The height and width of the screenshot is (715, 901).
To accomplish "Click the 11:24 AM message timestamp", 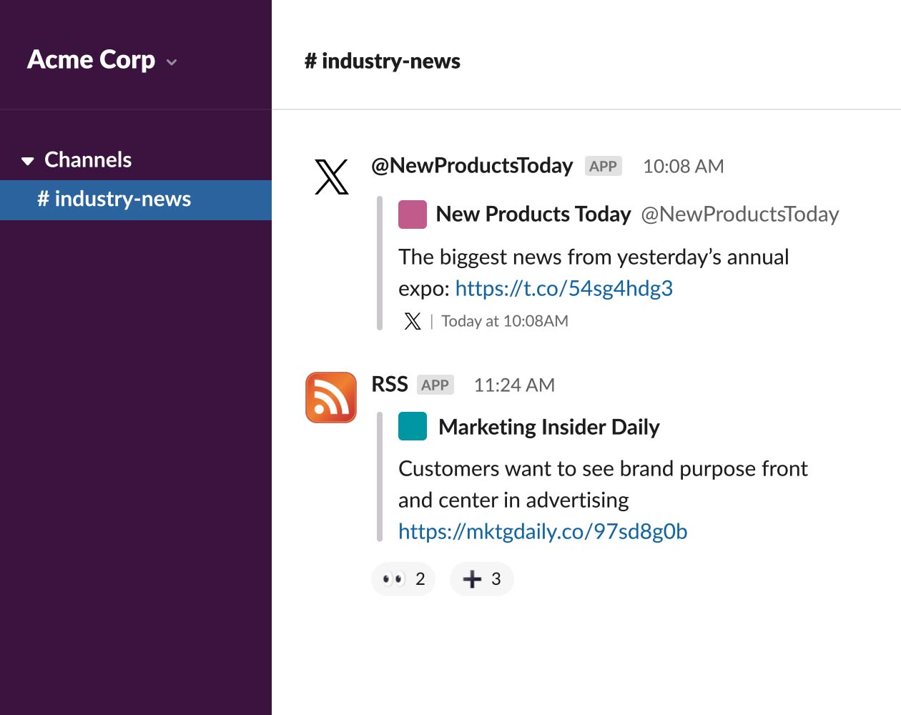I will (514, 385).
